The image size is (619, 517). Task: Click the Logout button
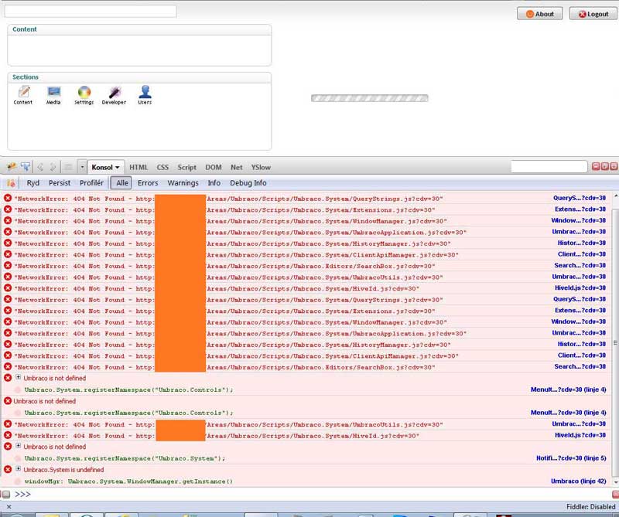click(593, 14)
